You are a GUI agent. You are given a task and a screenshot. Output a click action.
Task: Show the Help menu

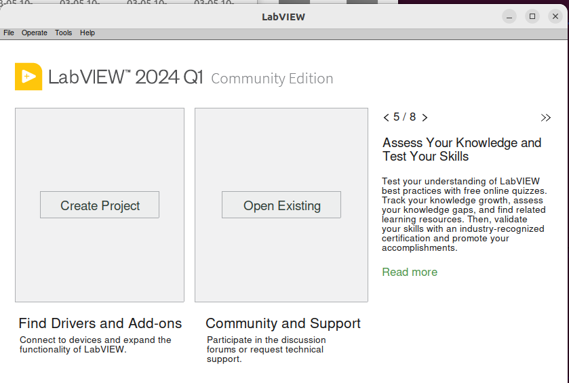pyautogui.click(x=87, y=33)
